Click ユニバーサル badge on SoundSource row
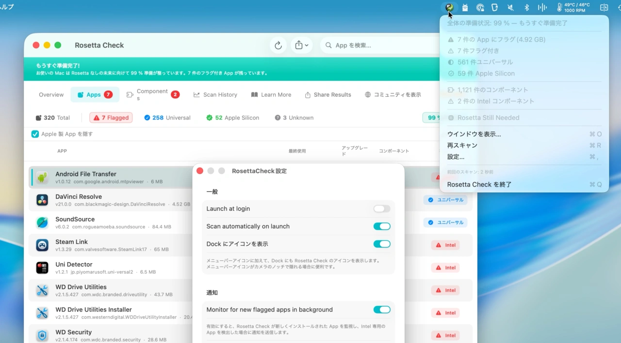 click(445, 223)
